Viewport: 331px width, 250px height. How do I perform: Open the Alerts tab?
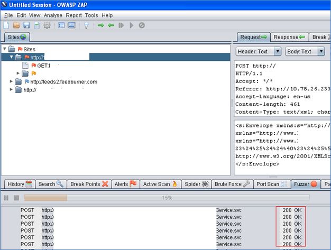[x=126, y=184]
